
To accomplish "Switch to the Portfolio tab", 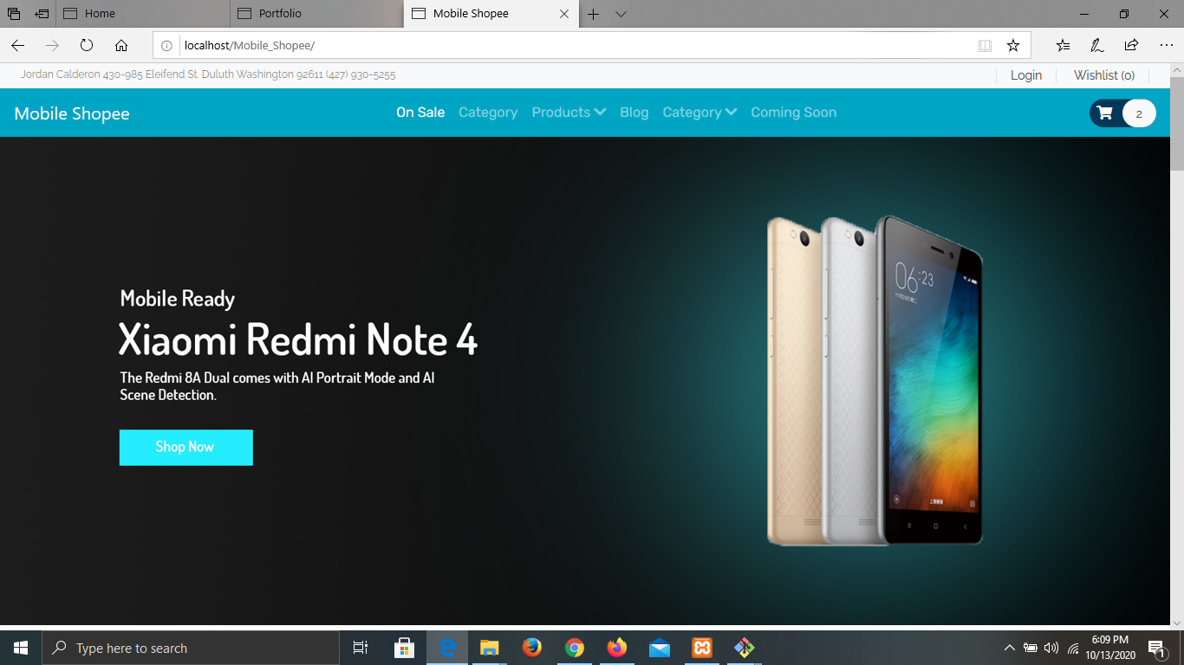I will point(316,14).
